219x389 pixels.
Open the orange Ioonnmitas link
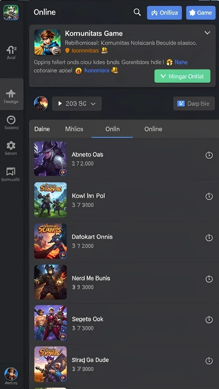(x=85, y=51)
